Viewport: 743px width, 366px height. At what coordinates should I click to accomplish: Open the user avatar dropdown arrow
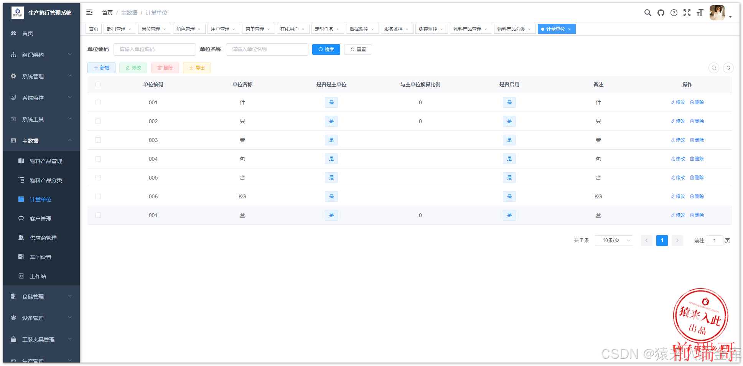coord(730,17)
